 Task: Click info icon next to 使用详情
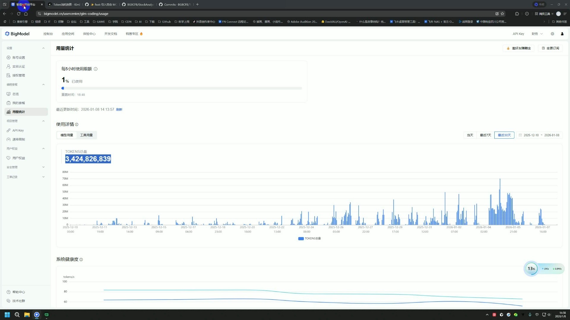click(x=77, y=124)
